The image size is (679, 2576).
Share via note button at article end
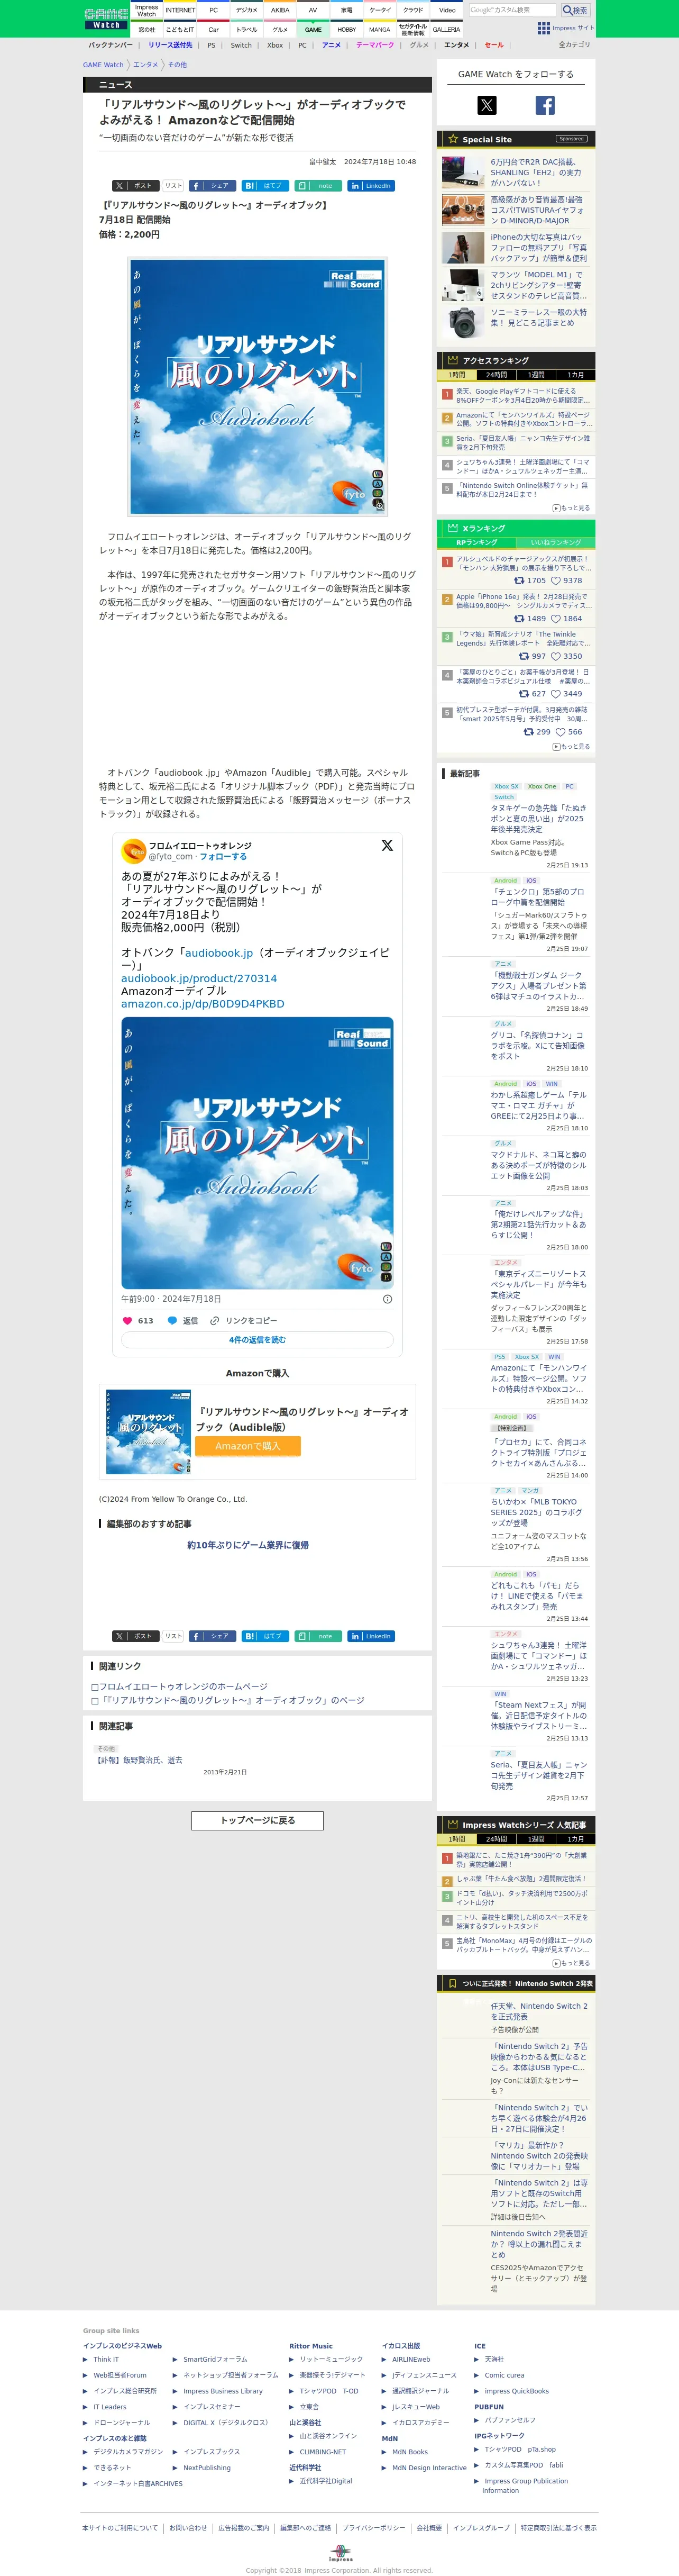click(318, 1636)
